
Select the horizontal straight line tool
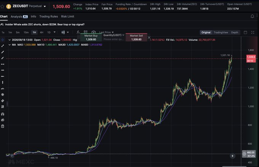point(3,70)
